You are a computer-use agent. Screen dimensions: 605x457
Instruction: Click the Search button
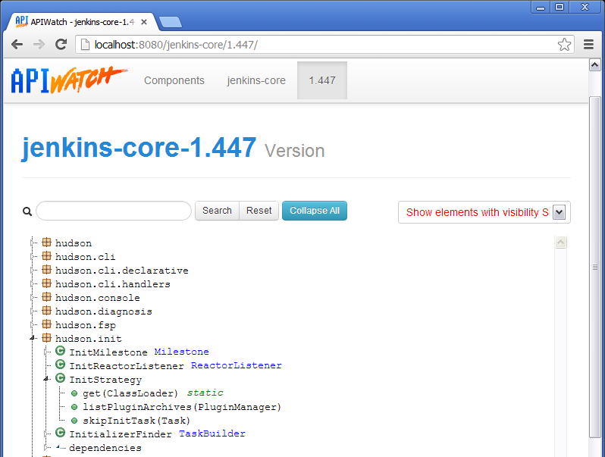pyautogui.click(x=218, y=211)
